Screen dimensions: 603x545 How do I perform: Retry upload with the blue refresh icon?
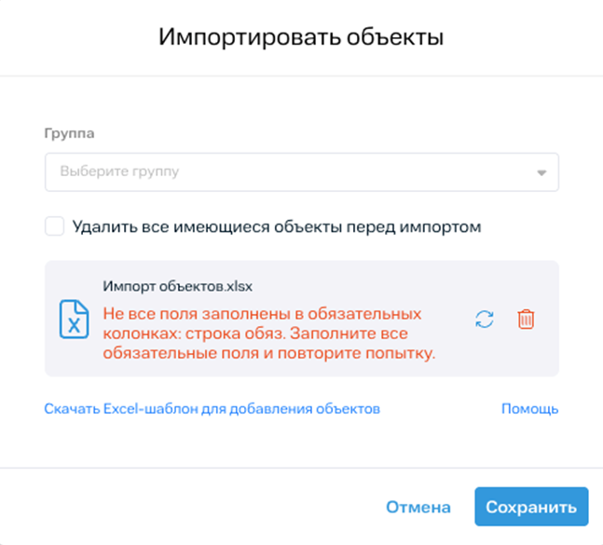coord(484,319)
